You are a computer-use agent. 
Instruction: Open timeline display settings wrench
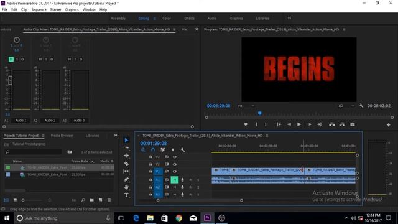click(182, 150)
